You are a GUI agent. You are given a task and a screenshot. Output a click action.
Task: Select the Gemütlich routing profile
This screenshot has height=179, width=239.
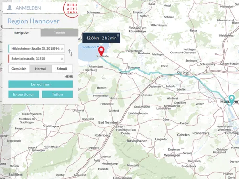click(x=19, y=69)
